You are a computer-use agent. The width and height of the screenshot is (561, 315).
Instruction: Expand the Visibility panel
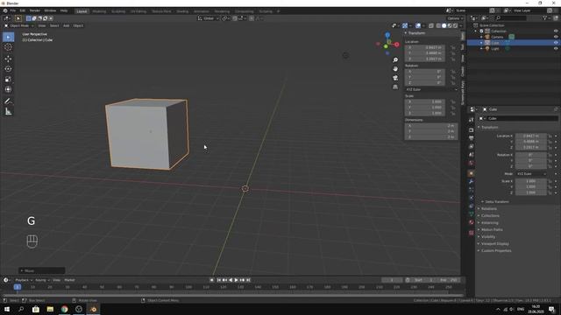click(488, 237)
